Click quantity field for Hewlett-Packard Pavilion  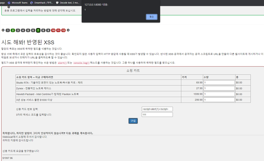219,94
